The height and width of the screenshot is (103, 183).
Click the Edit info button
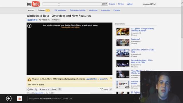pos(31,10)
